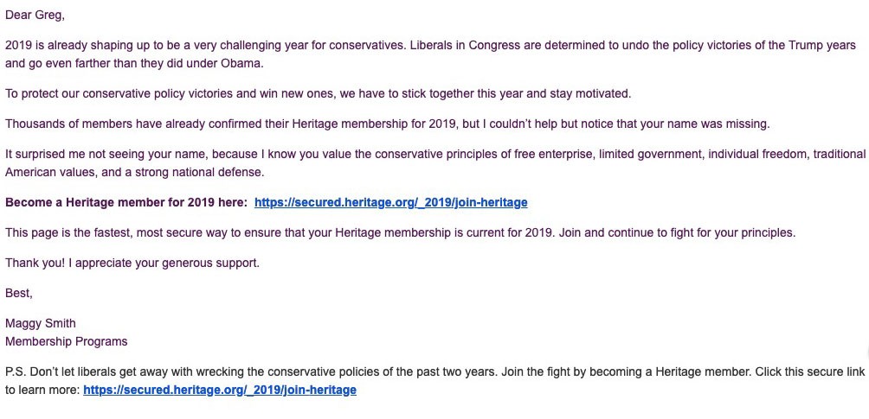Image resolution: width=869 pixels, height=419 pixels.
Task: Open the join-heritage link in the P.S. paragraph
Action: [220, 390]
